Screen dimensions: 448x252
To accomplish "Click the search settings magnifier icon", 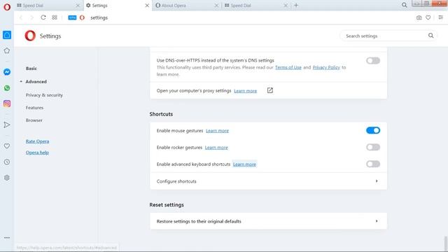I will (x=431, y=36).
